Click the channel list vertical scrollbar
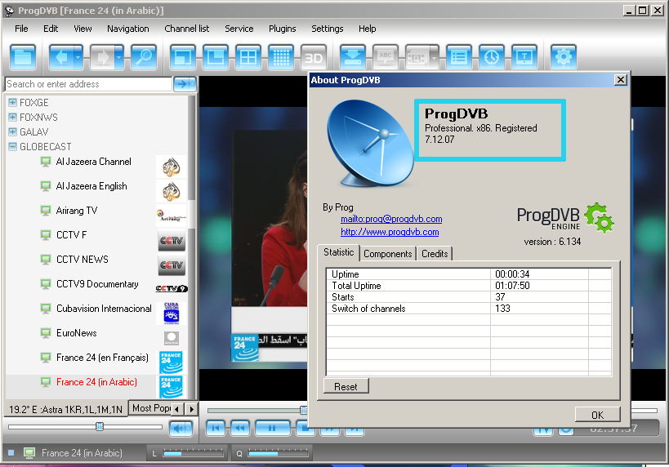Screen dimensions: 669x467 [x=192, y=247]
